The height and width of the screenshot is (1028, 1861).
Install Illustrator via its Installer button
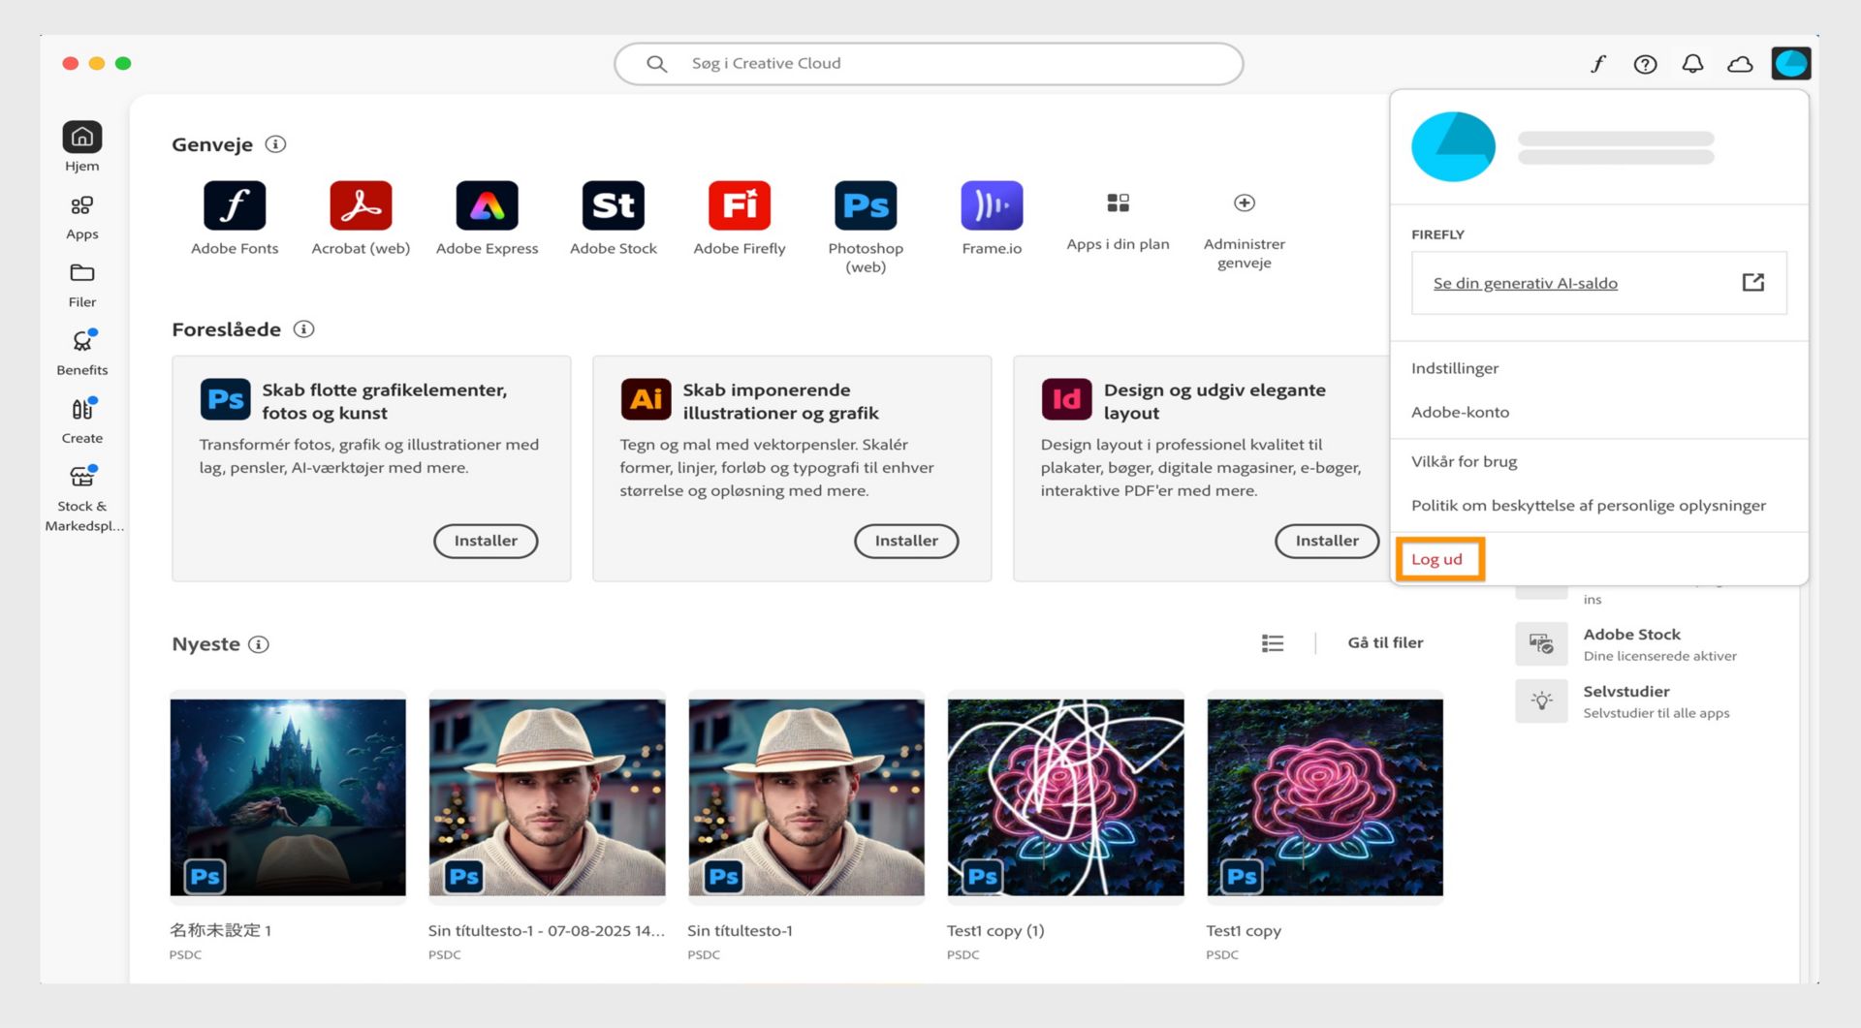click(x=905, y=541)
